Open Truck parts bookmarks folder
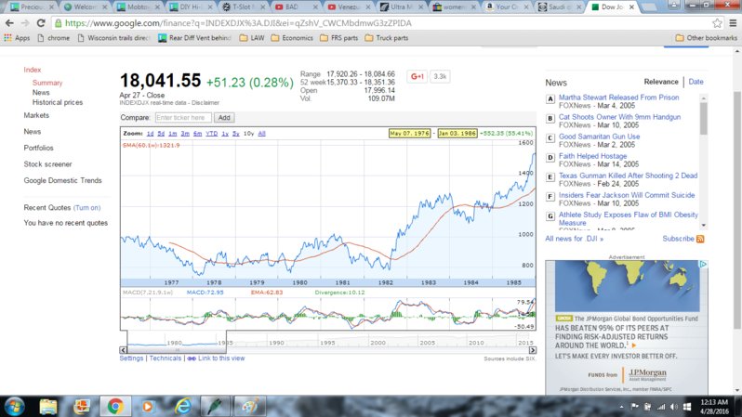 (x=386, y=38)
